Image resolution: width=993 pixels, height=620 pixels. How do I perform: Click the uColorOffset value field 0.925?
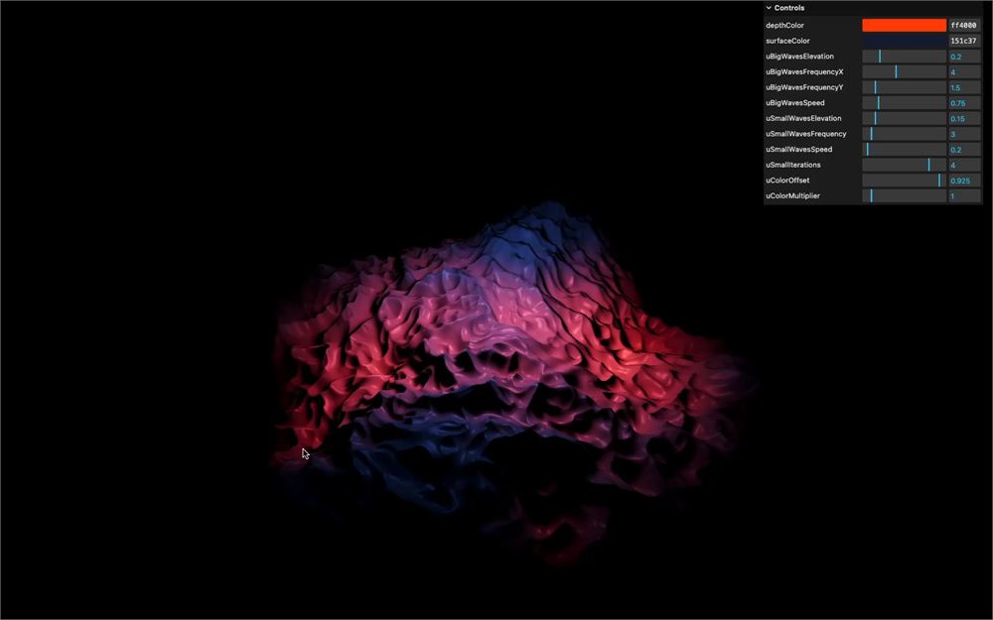point(964,181)
